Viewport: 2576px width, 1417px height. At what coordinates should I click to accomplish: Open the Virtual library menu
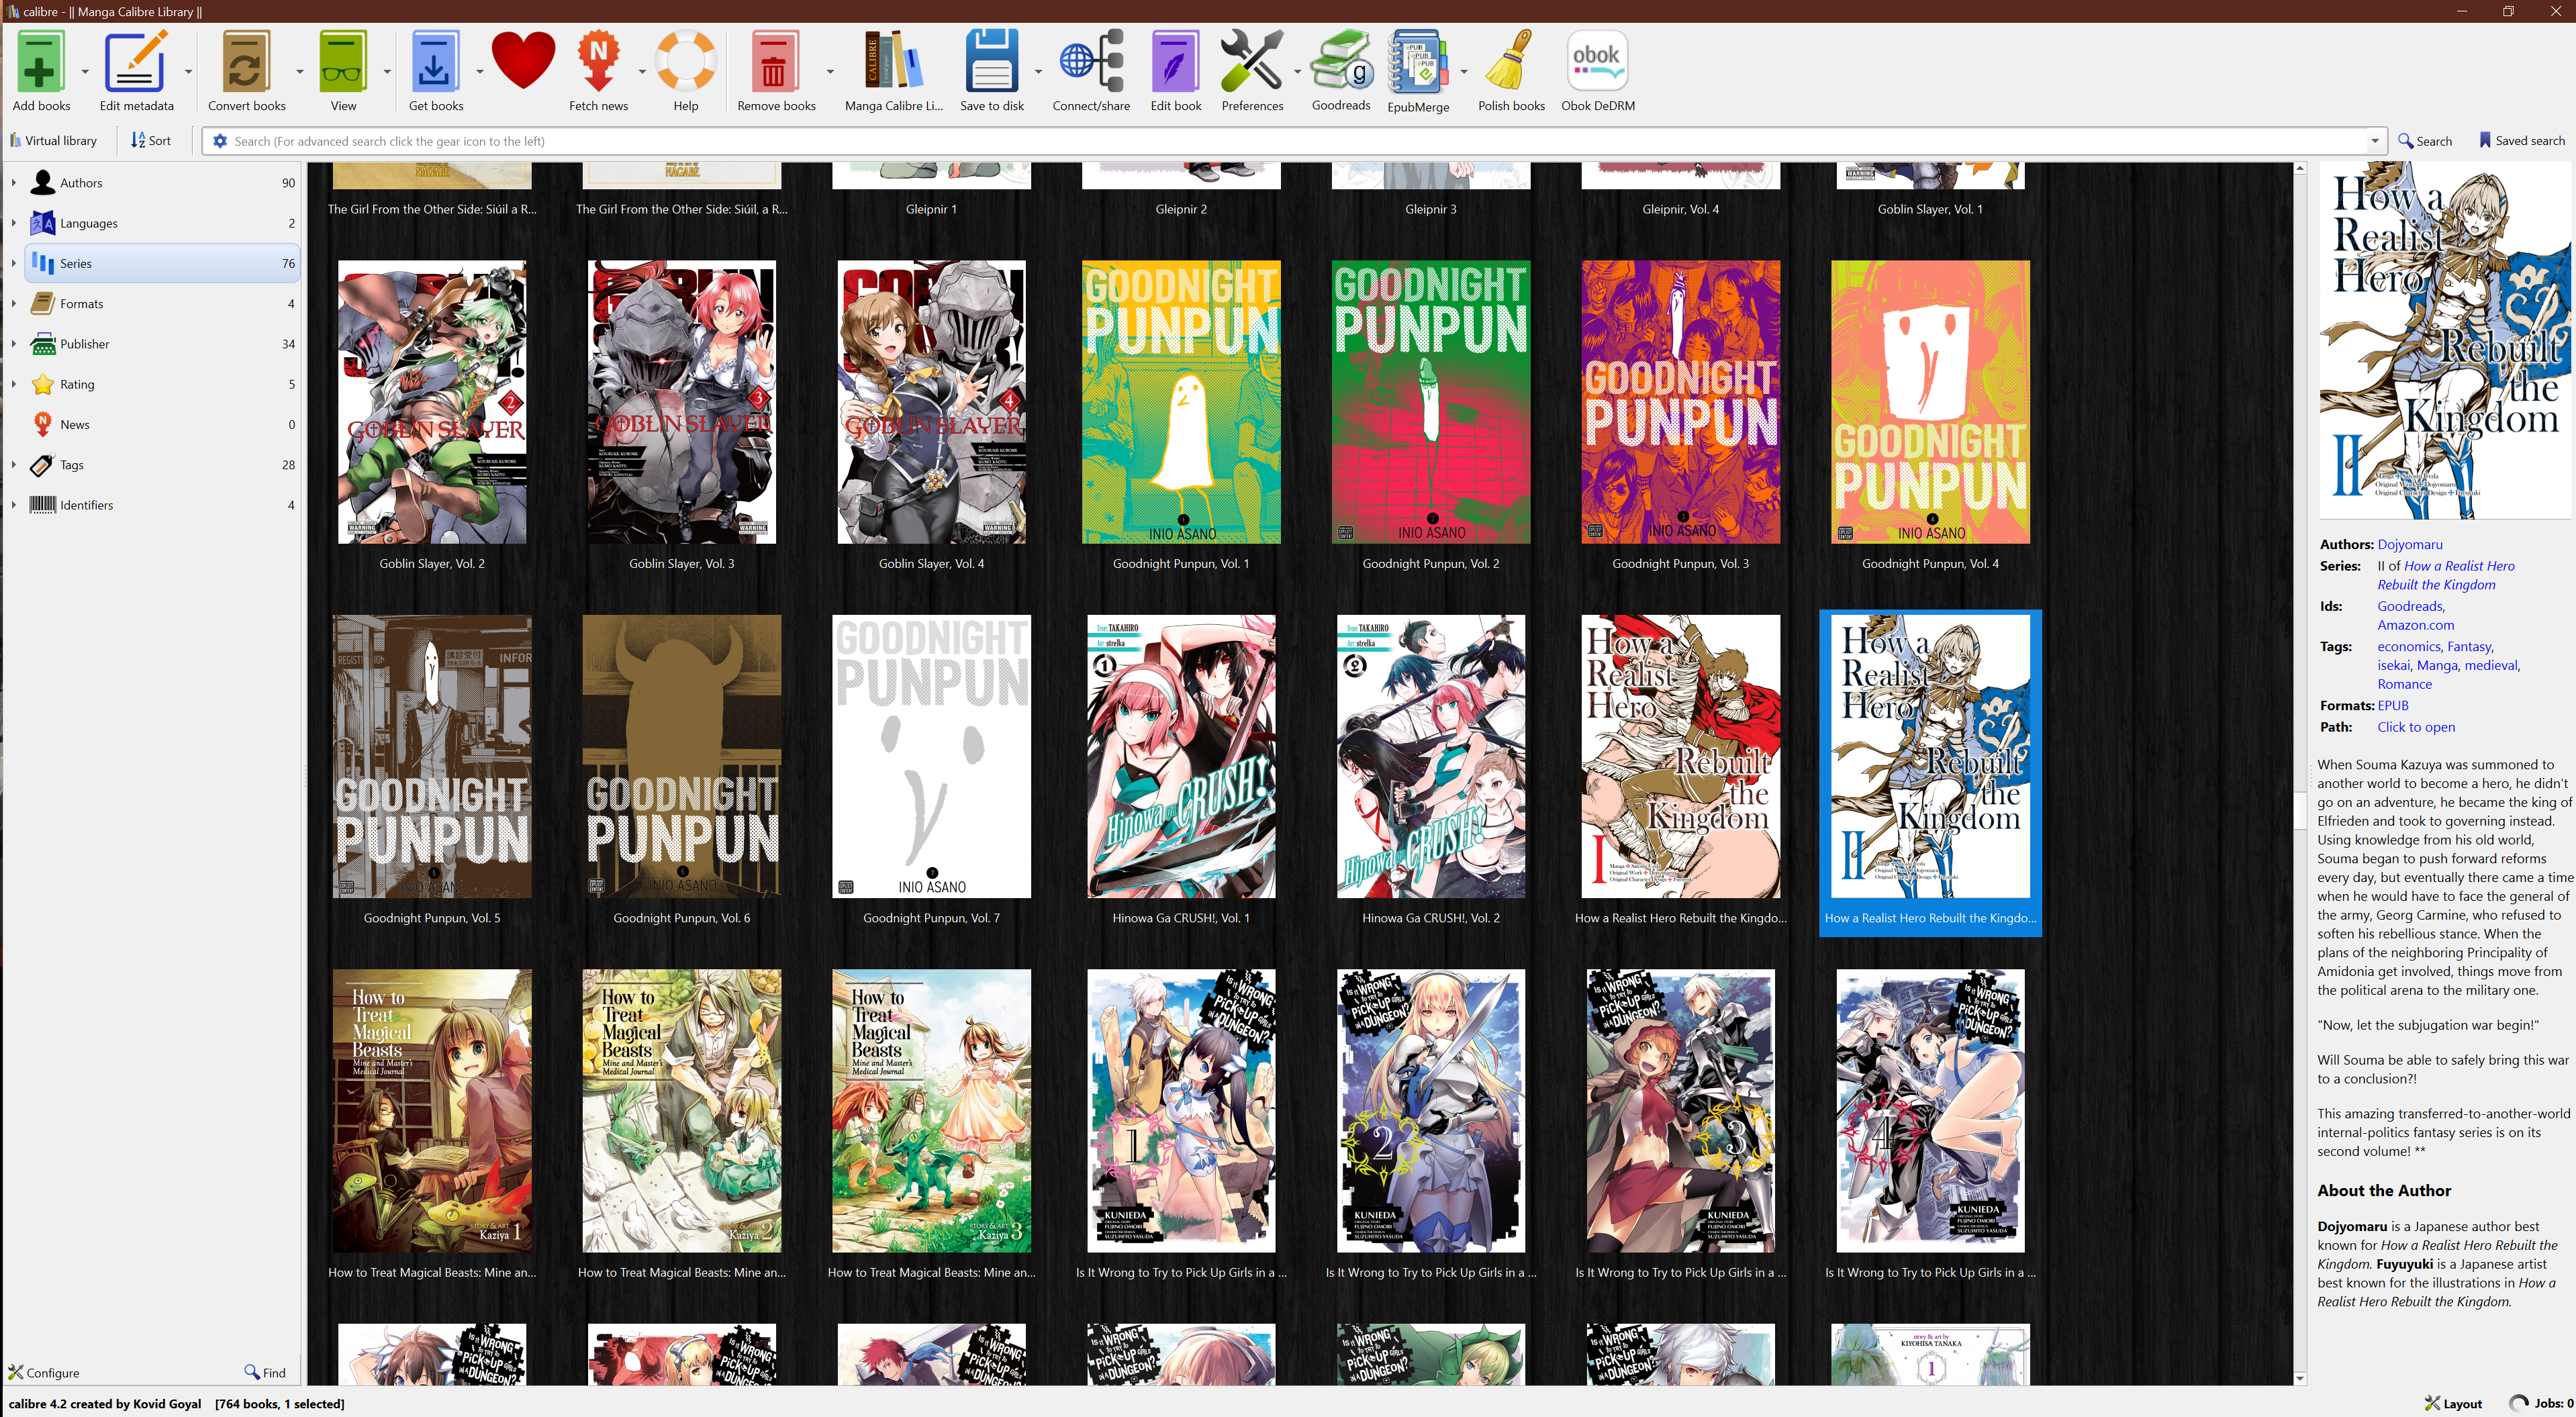(54, 141)
